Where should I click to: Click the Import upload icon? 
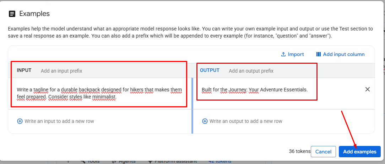[x=283, y=54]
